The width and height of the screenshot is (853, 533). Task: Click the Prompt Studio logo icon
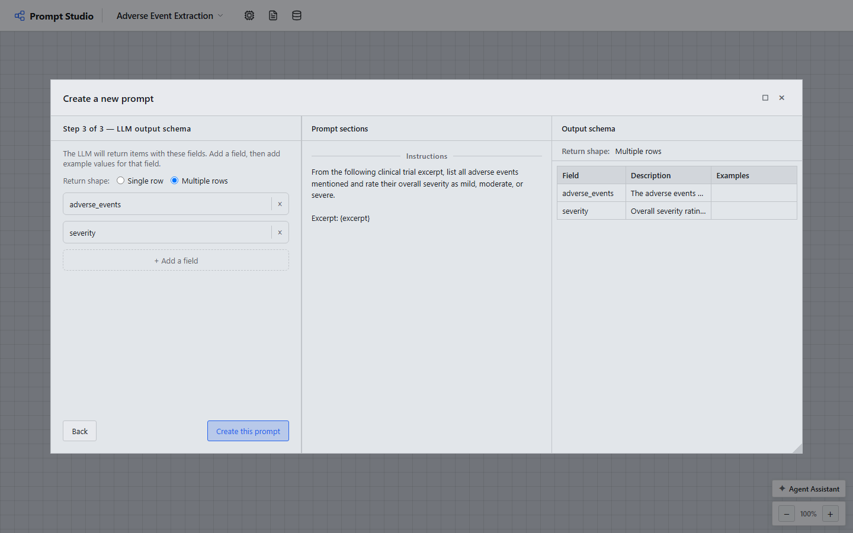[20, 16]
